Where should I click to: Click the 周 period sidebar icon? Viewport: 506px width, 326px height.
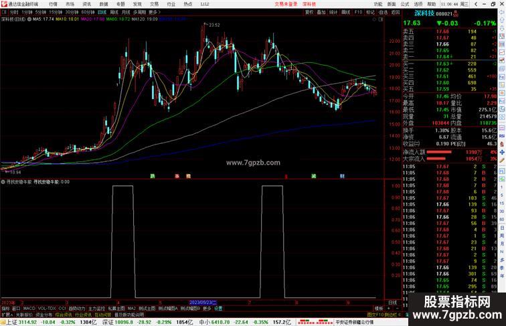[502, 236]
